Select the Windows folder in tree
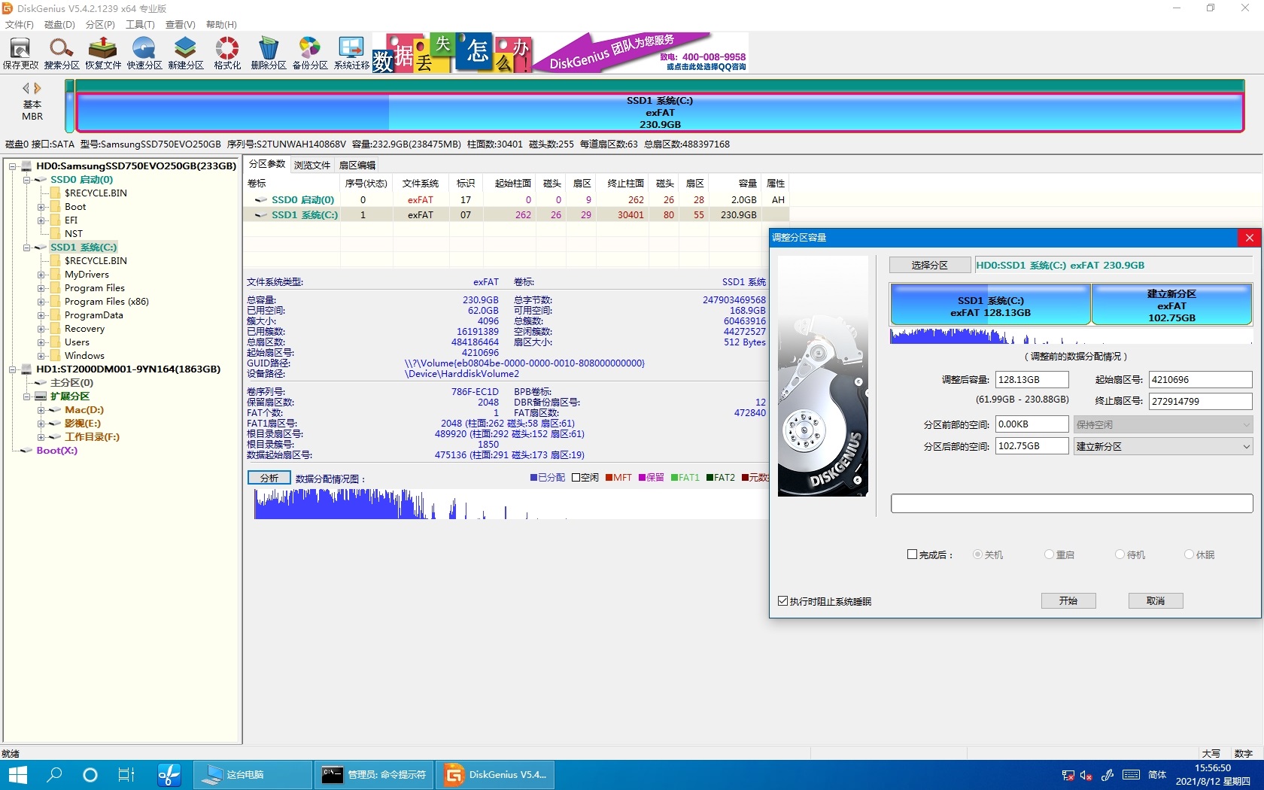Image resolution: width=1264 pixels, height=790 pixels. (x=84, y=355)
